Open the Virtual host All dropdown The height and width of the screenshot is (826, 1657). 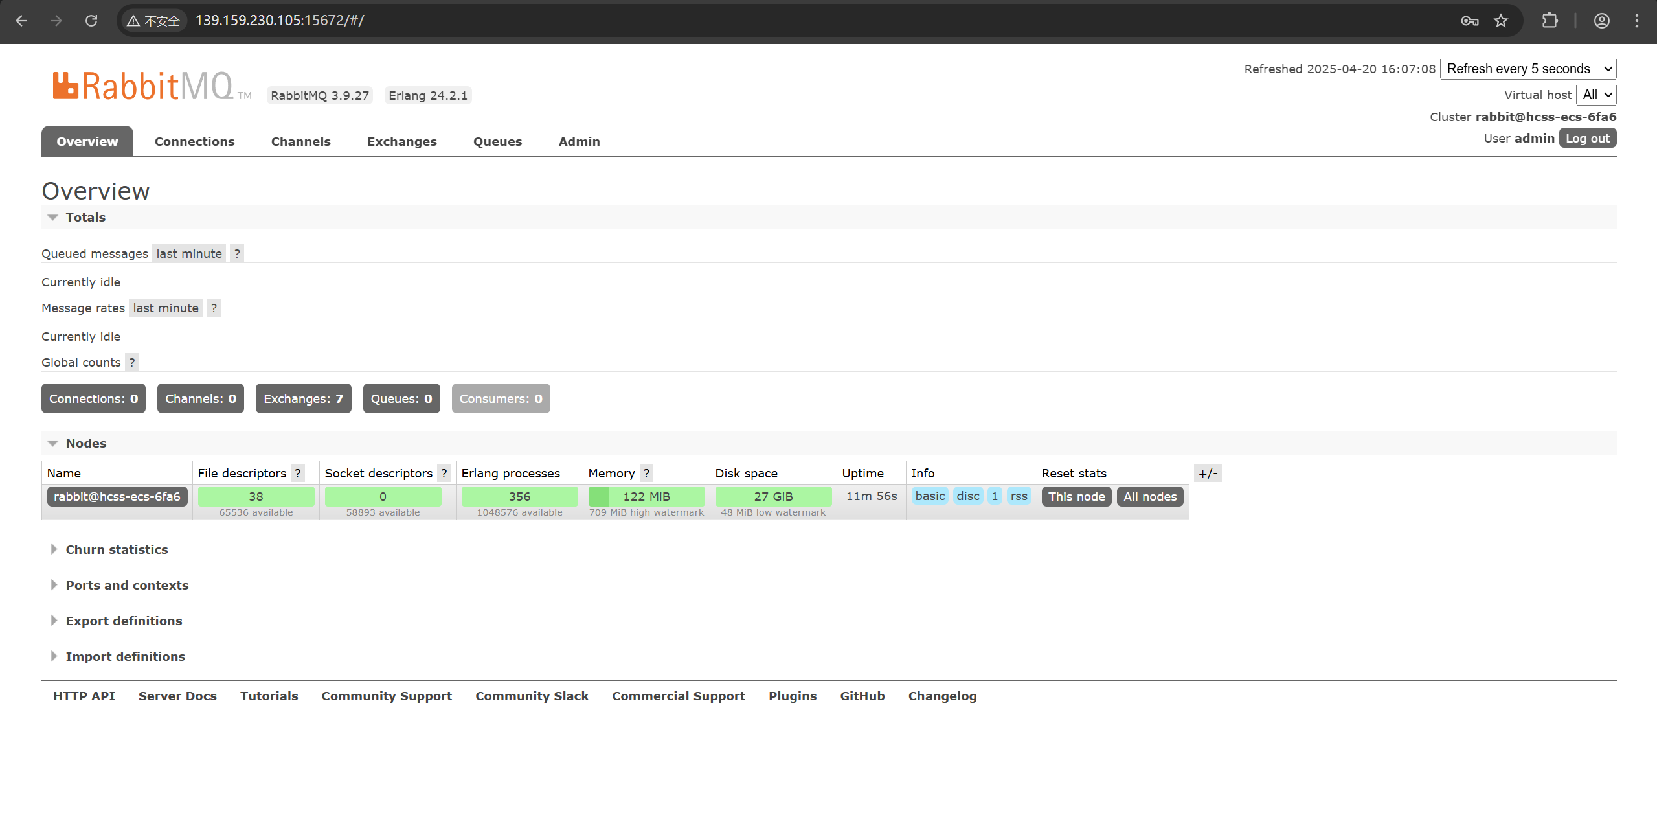click(1596, 95)
